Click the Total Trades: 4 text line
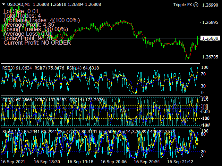Screen dimensions: 222x166 (22, 16)
